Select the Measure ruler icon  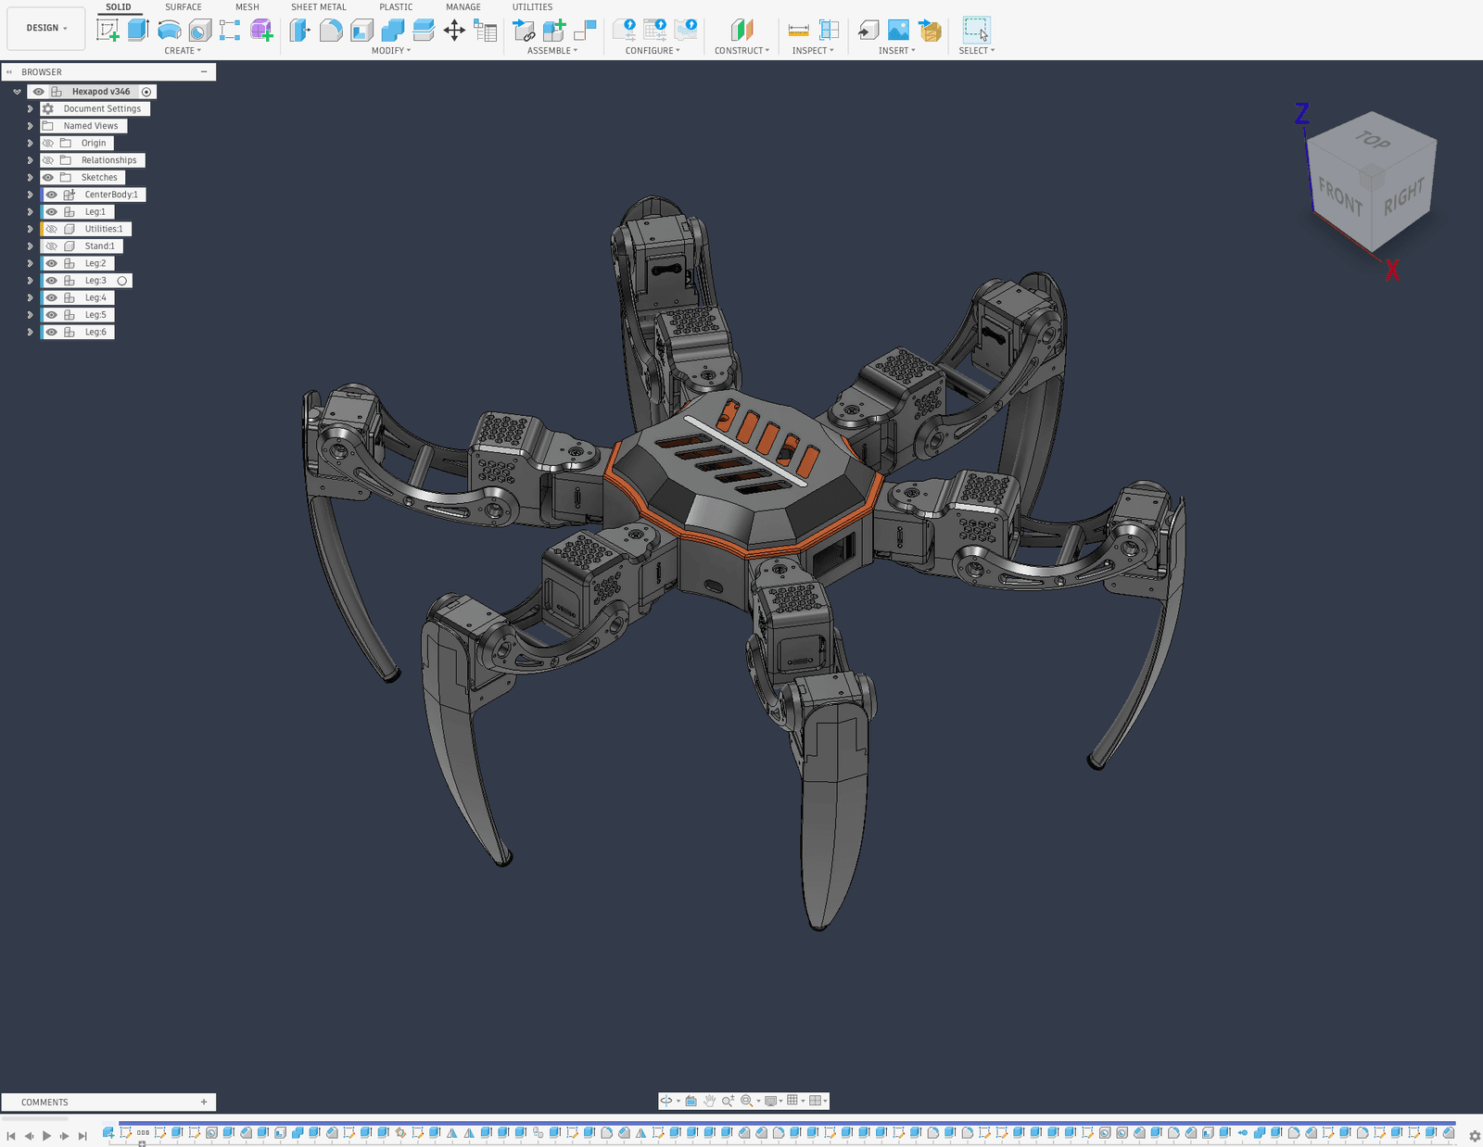[798, 31]
